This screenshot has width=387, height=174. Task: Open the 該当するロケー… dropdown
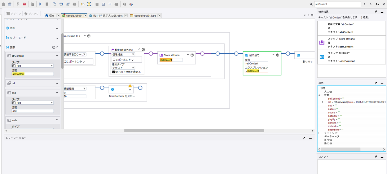pyautogui.click(x=75, y=54)
